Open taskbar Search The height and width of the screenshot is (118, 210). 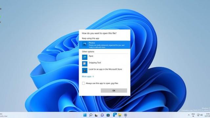[91, 115]
